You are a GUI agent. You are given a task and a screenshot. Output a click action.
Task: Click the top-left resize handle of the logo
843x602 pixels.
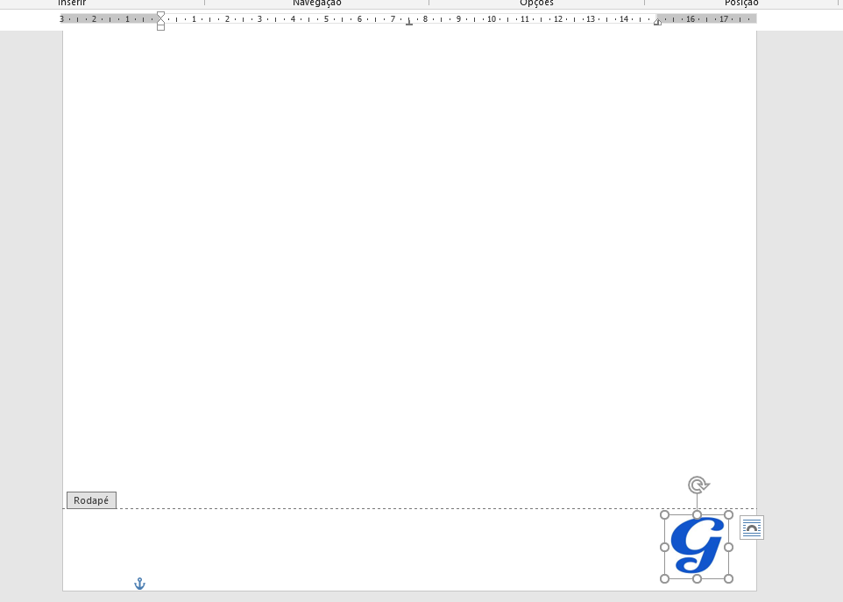664,515
